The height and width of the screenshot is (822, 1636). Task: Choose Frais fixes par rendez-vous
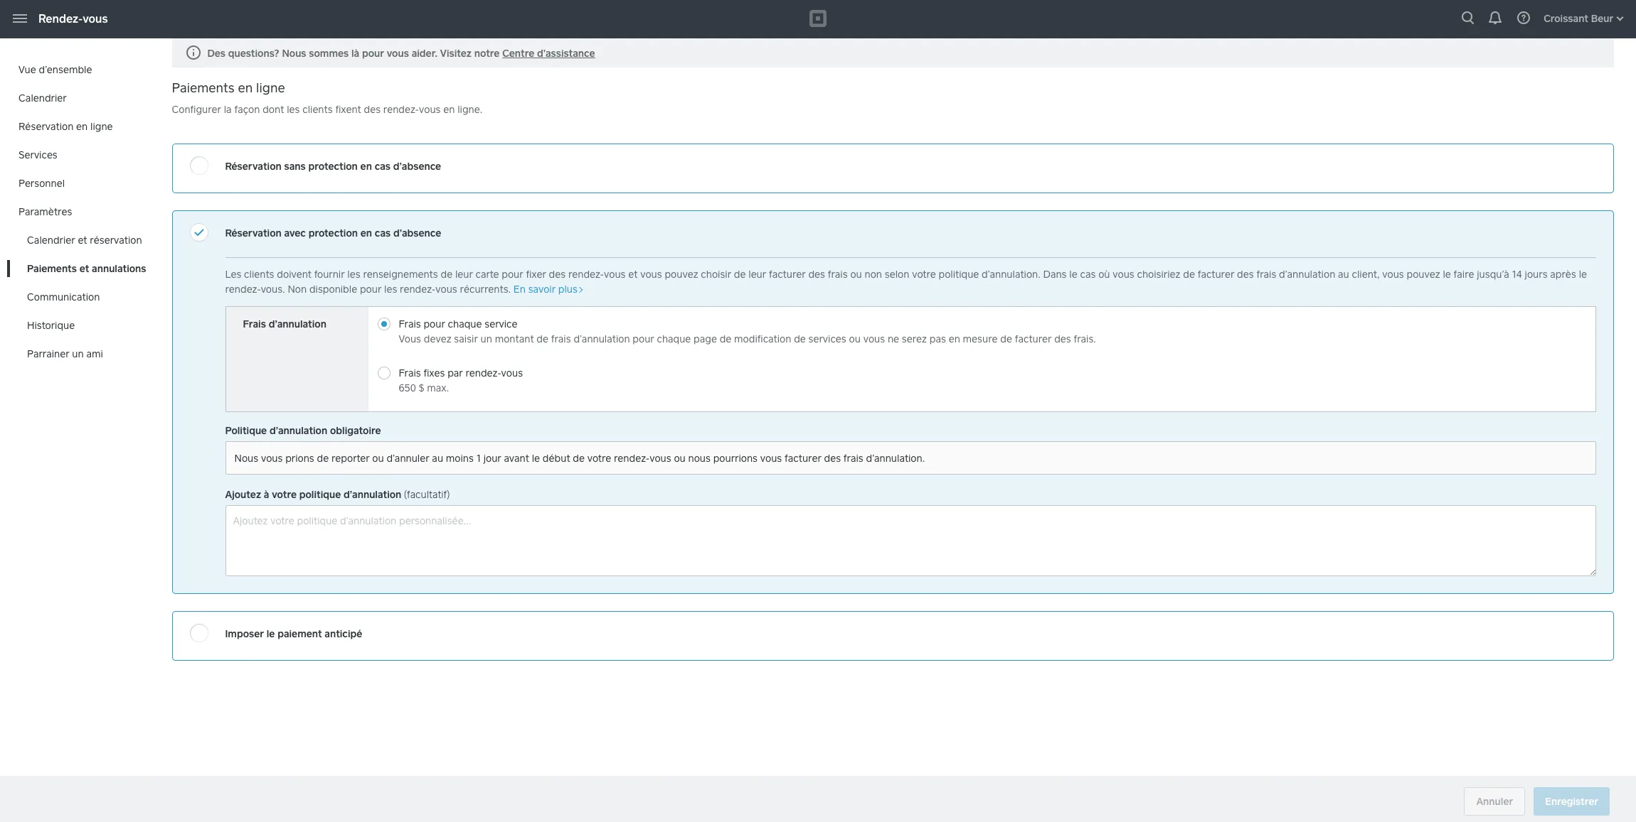click(384, 373)
